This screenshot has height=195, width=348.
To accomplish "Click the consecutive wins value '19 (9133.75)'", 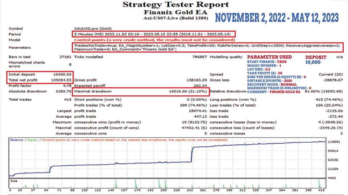I will coord(194,122).
